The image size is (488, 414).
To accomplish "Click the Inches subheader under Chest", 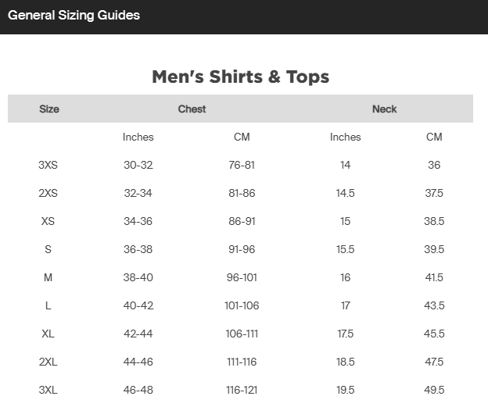I will pos(138,137).
